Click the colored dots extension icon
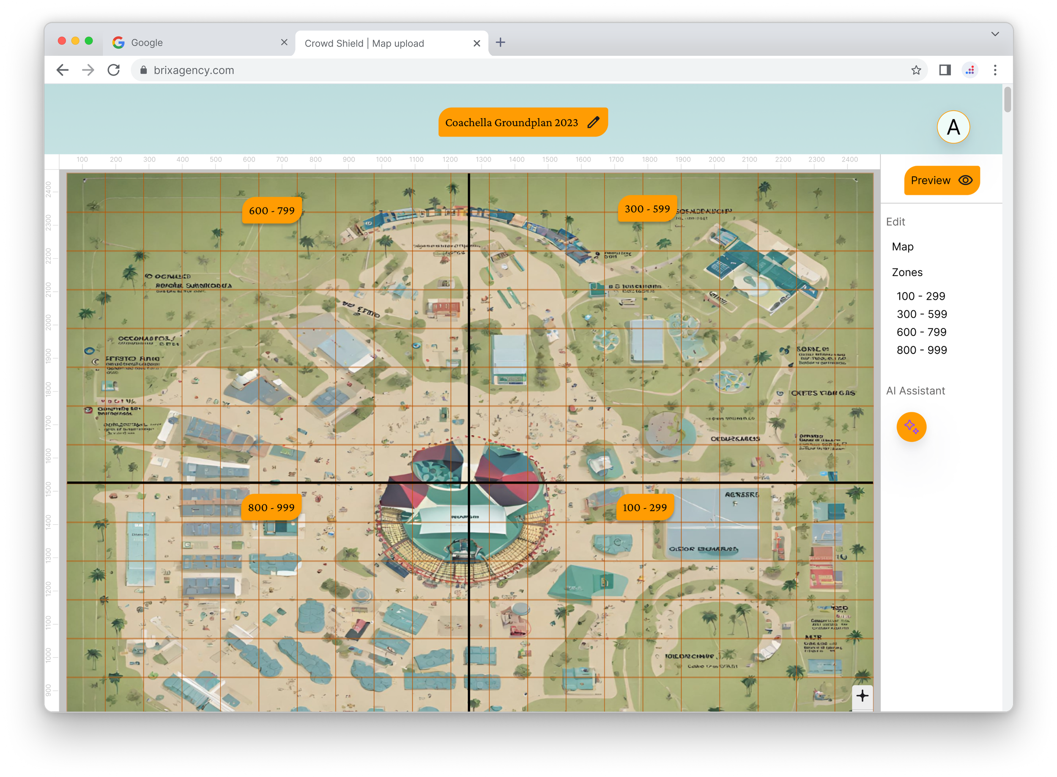 [x=969, y=70]
